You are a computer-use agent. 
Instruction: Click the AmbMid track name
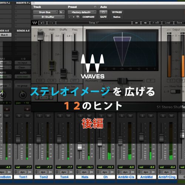coord(147,177)
